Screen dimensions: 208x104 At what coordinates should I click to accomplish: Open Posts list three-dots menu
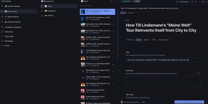(x=115, y=1)
